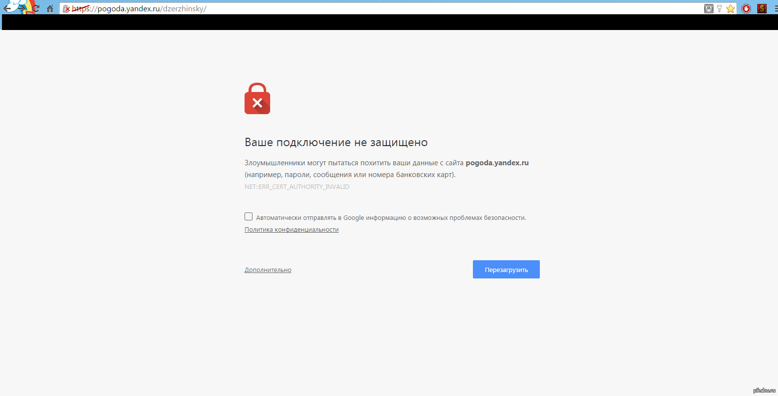
Task: Open the home page via house icon
Action: [x=50, y=8]
